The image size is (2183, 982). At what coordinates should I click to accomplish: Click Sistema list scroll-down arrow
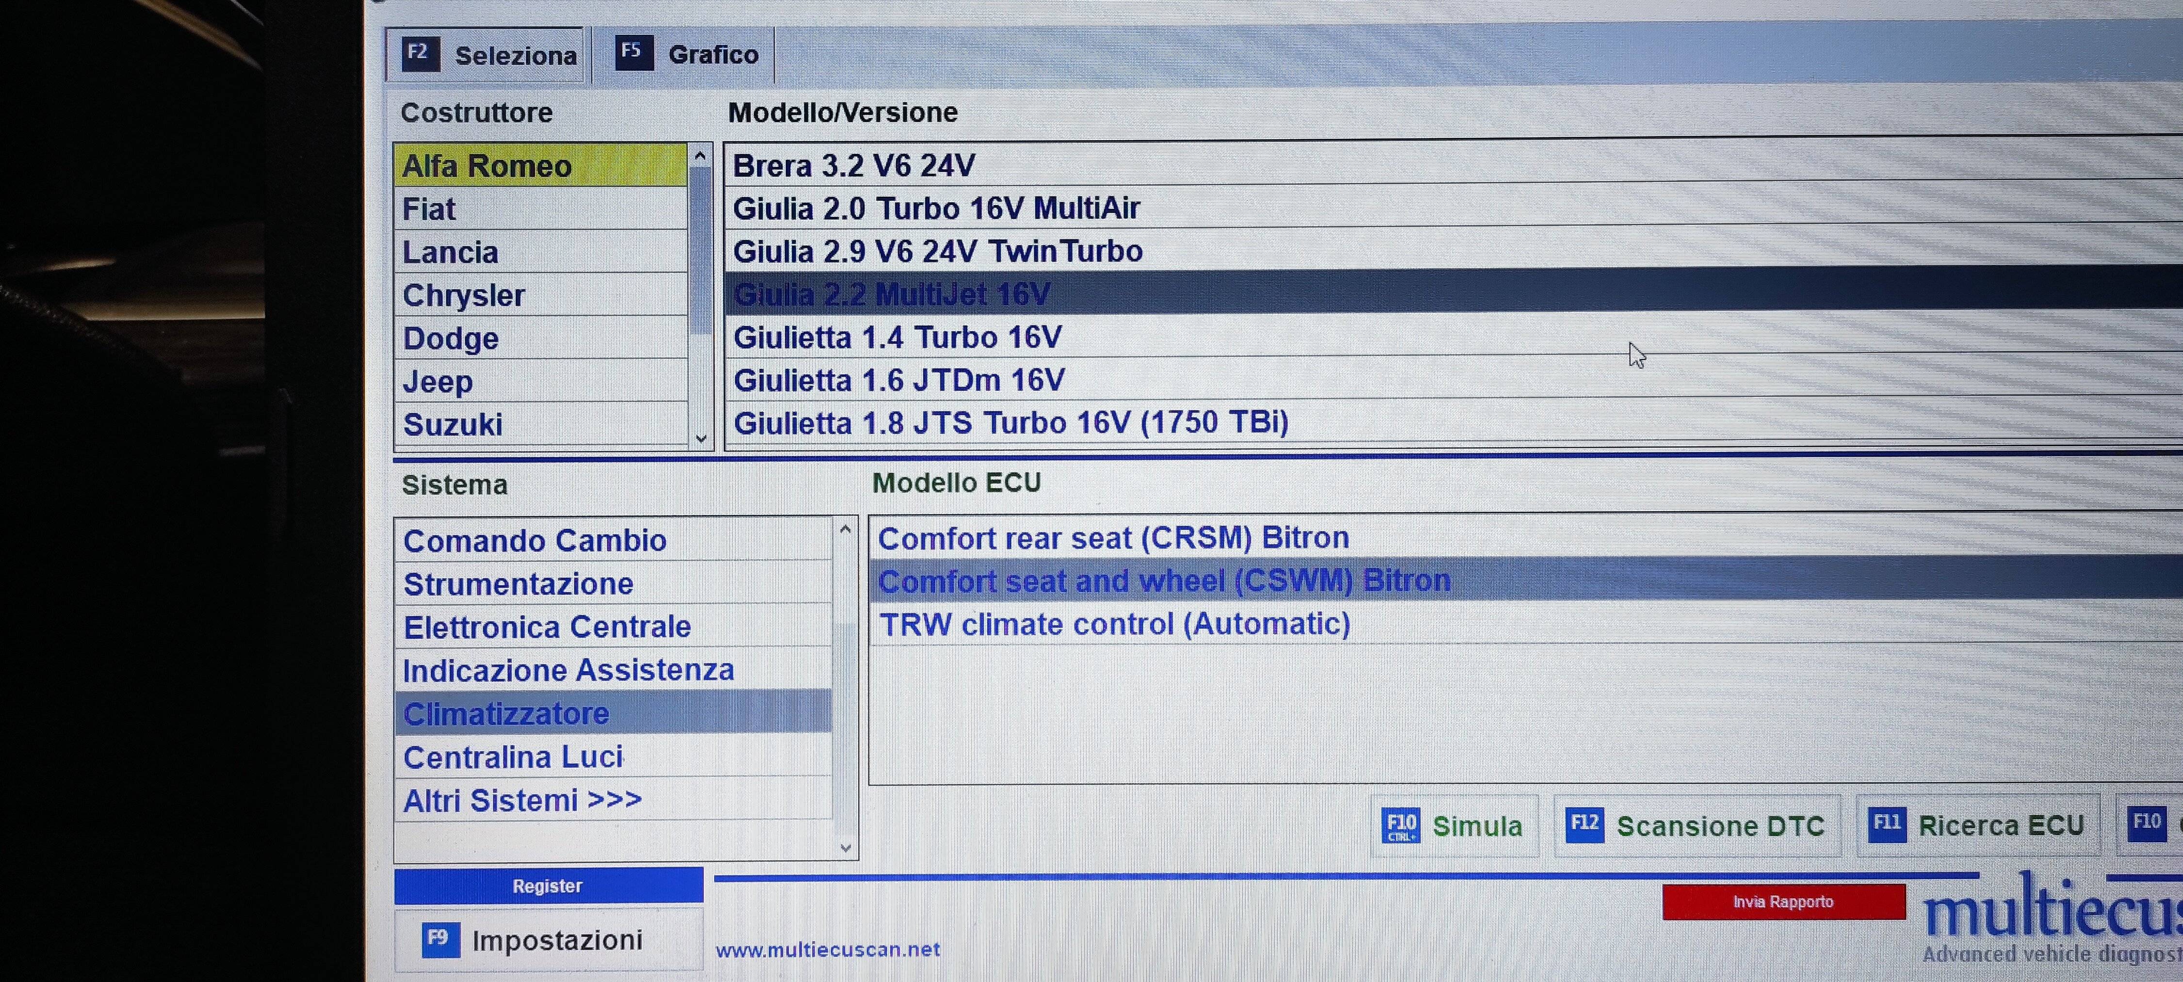[845, 847]
